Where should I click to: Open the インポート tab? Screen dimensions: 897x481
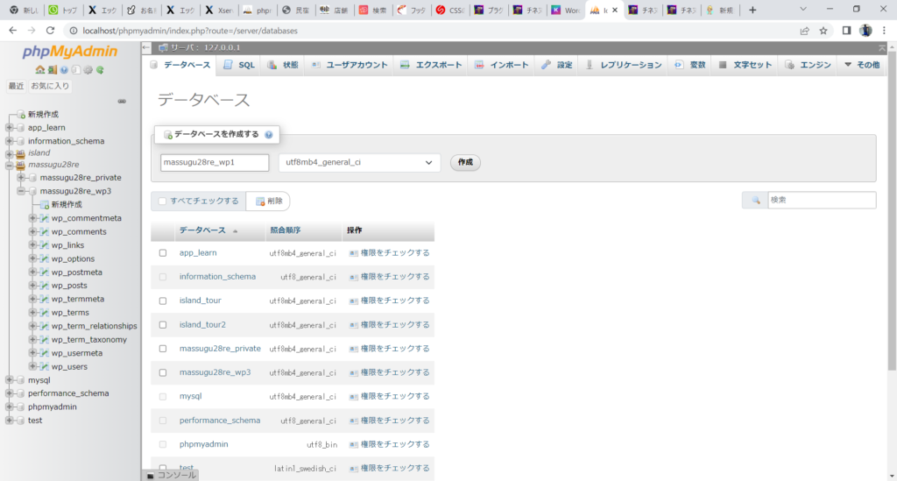[x=502, y=65]
